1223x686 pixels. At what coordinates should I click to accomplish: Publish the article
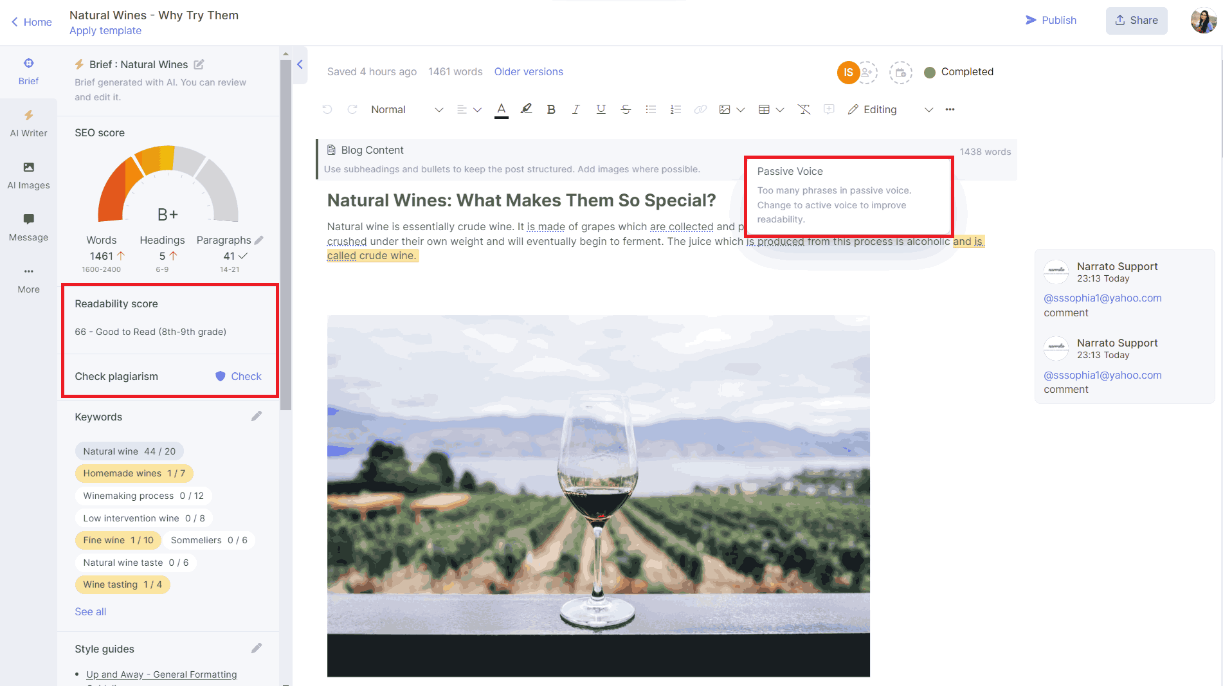[x=1051, y=20]
